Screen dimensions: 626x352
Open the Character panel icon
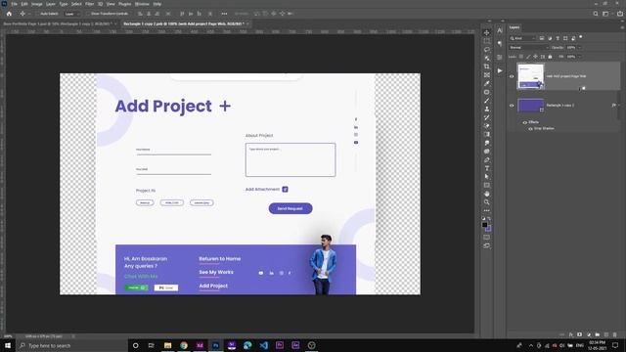[500, 30]
